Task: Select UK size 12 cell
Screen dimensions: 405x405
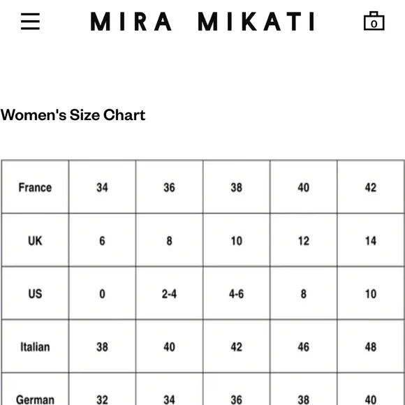Action: tap(304, 240)
